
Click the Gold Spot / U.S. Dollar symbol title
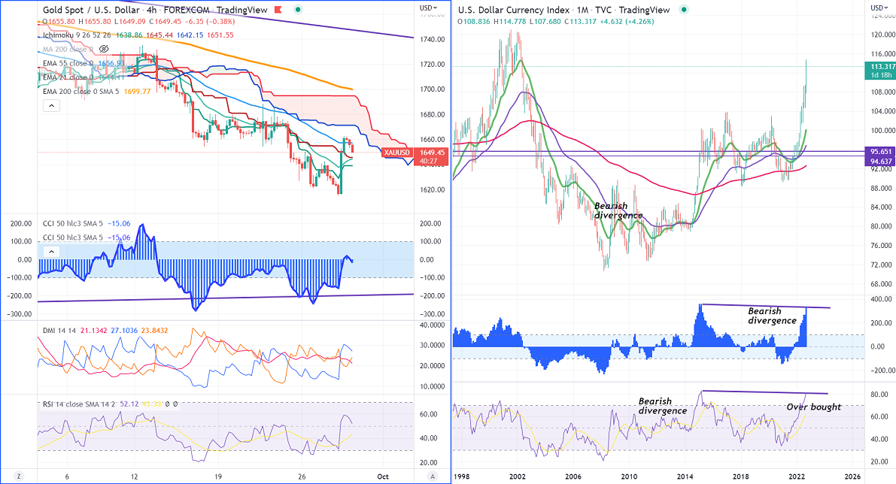point(91,10)
